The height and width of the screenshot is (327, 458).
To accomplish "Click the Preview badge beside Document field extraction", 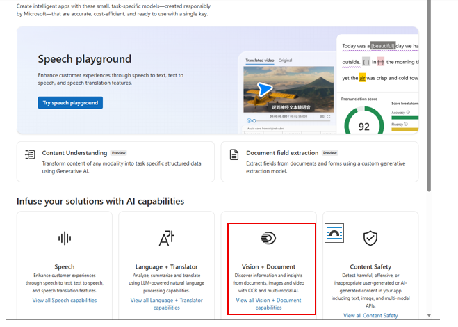I will (x=329, y=153).
